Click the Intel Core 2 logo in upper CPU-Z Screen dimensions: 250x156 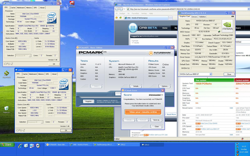[52, 18]
